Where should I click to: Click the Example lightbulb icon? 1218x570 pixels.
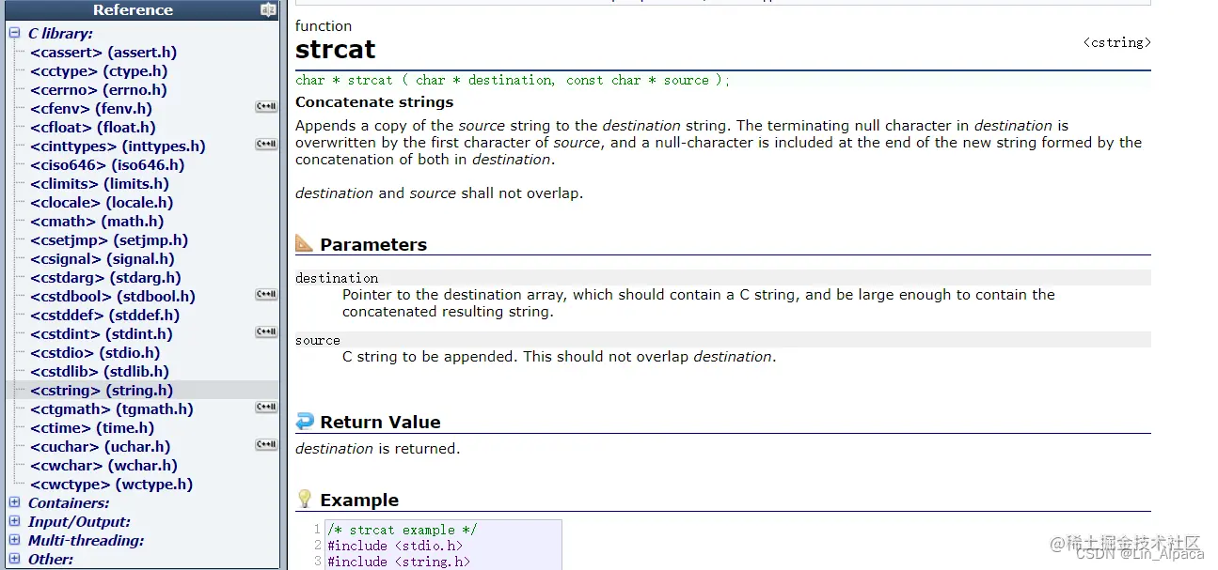(x=305, y=499)
